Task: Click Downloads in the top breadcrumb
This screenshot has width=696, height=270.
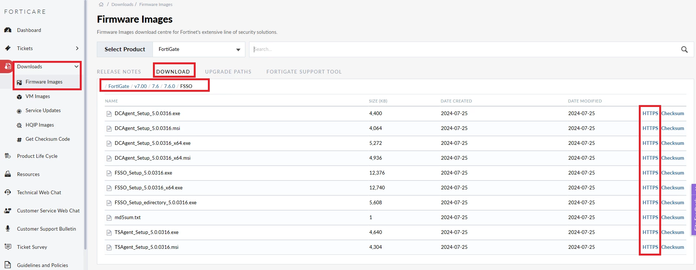Action: pos(122,4)
